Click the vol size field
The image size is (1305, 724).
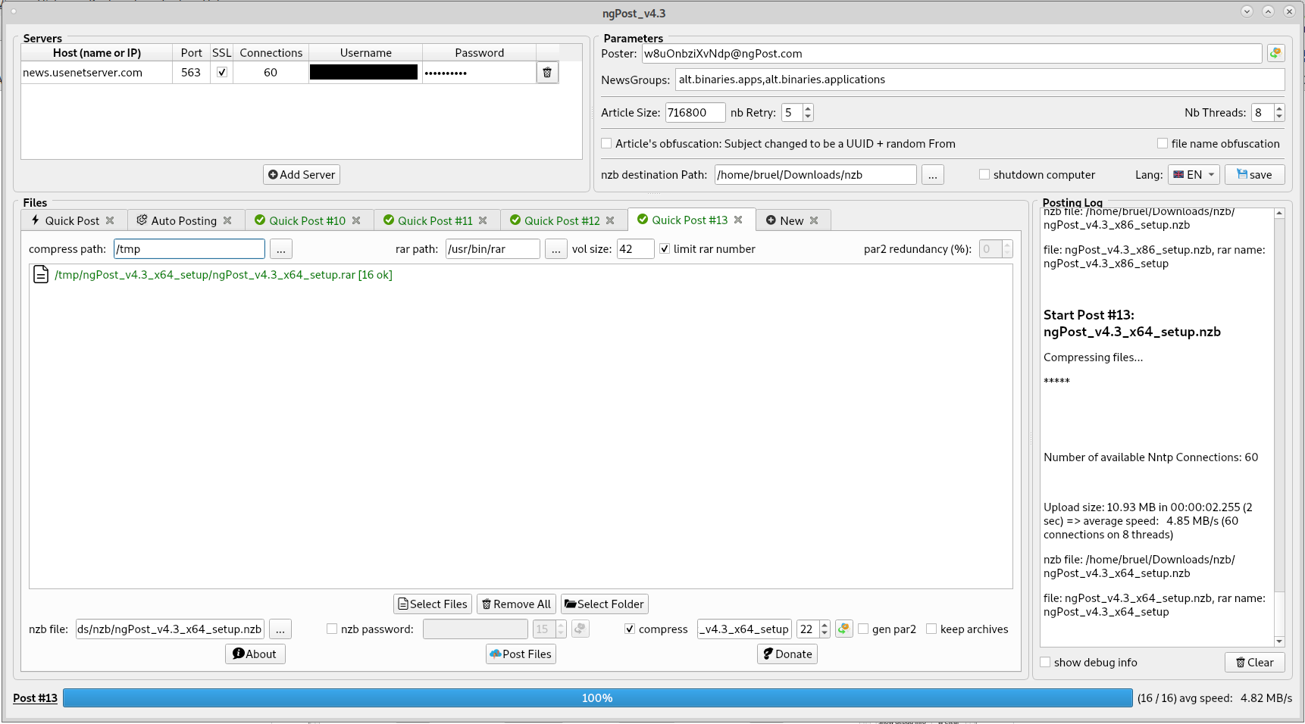pos(635,248)
